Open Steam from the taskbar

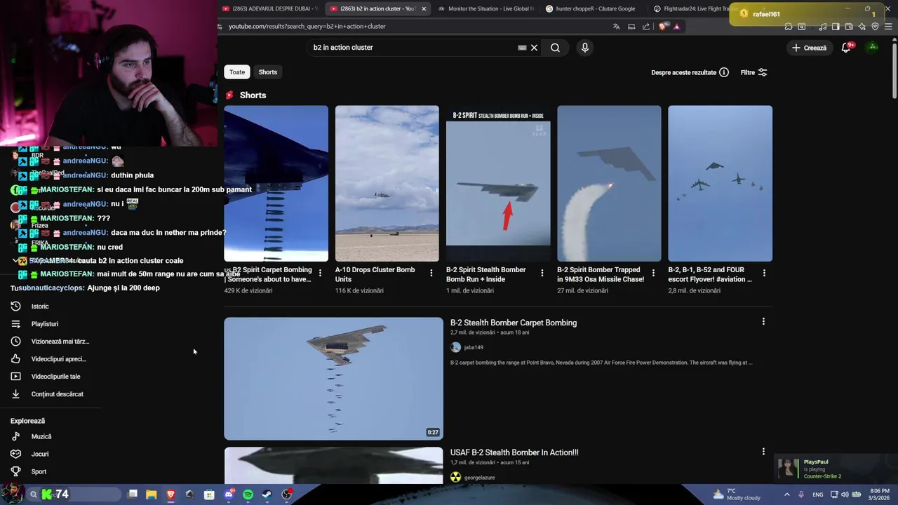click(x=267, y=494)
